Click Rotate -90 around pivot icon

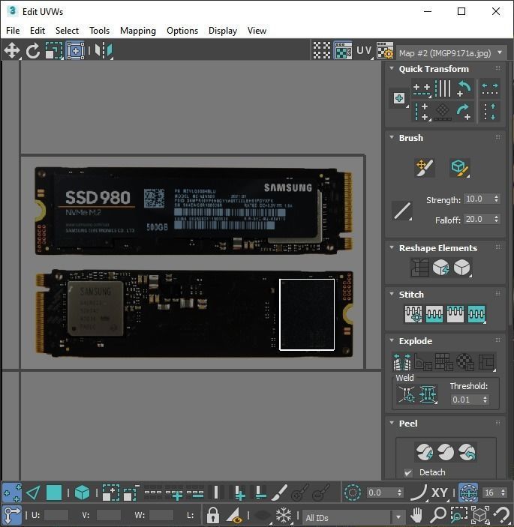coord(464,88)
